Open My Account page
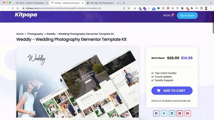This screenshot has width=214, height=120. [x=187, y=16]
